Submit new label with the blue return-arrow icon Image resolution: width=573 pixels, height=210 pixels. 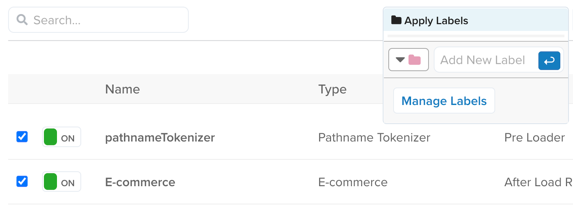(549, 60)
